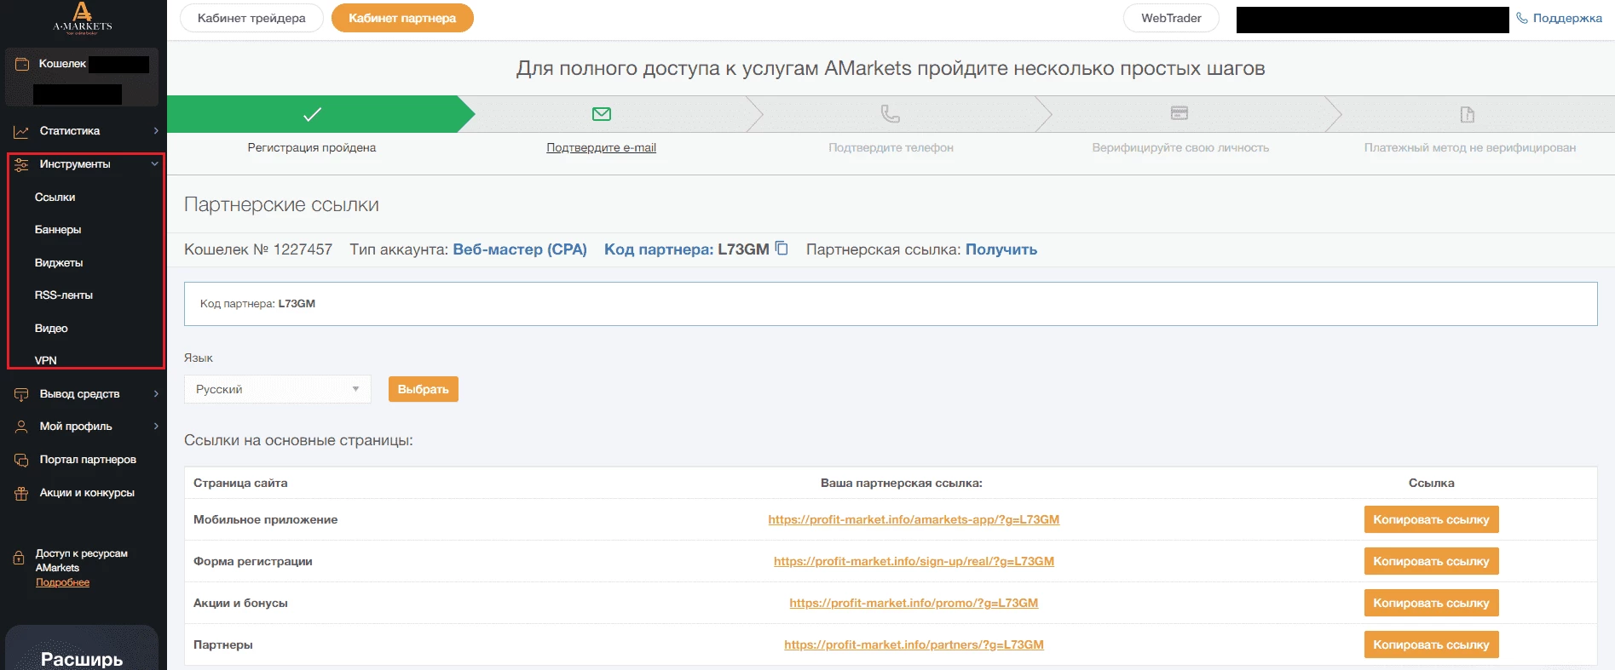Click Ваша партнерская ссылка column header
Screen dimensions: 1615x670
coord(902,483)
